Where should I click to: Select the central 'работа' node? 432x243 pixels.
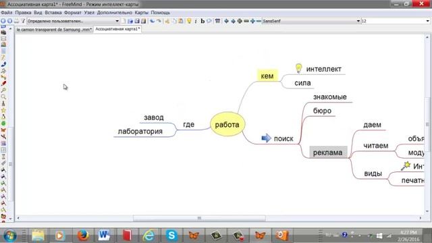click(x=227, y=124)
